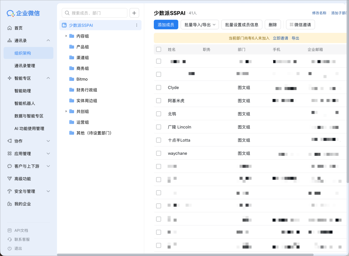Click the 我的企业 building icon
Screen dimensions: 349x256
(10, 204)
